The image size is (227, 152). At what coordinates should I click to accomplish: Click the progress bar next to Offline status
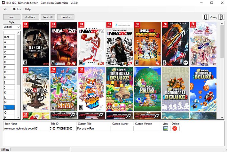pyautogui.click(x=40, y=149)
